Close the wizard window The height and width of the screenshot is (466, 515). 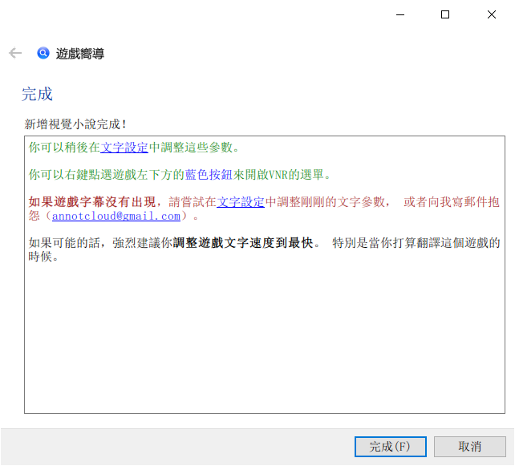coord(492,14)
